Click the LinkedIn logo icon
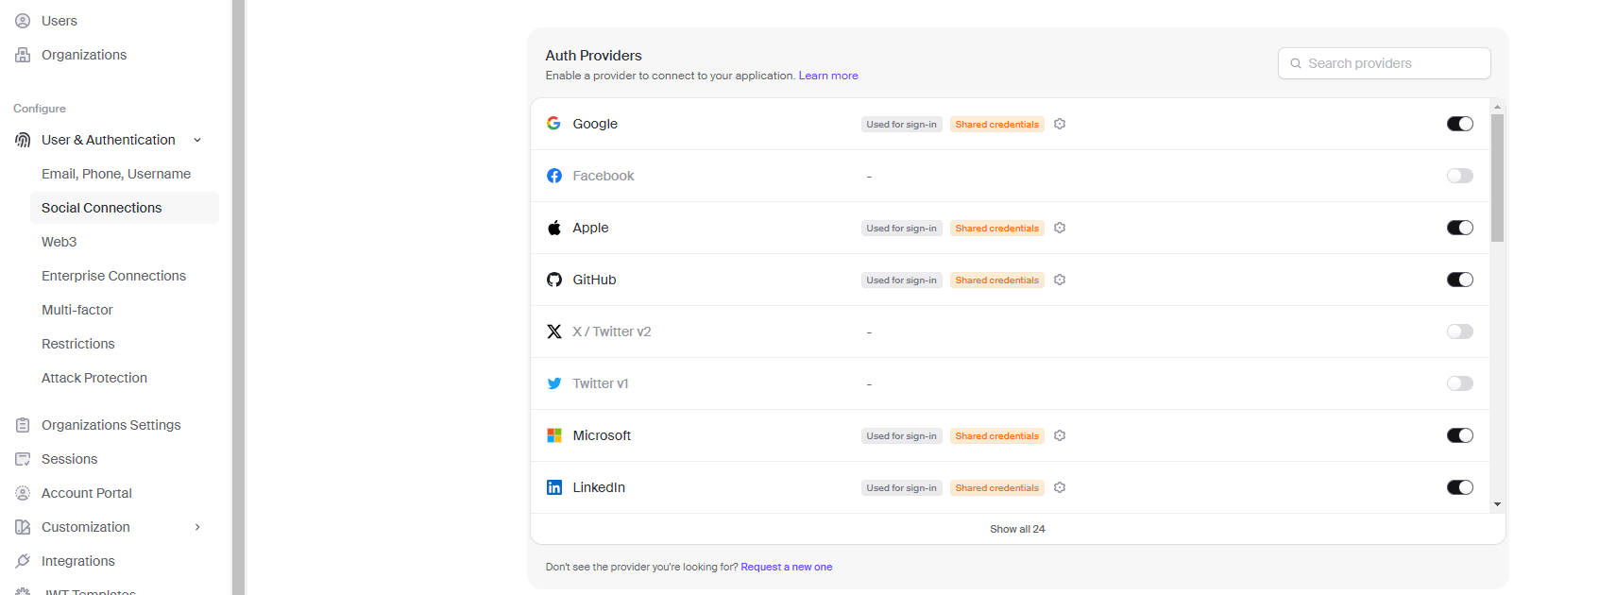The image size is (1599, 595). coord(554,487)
